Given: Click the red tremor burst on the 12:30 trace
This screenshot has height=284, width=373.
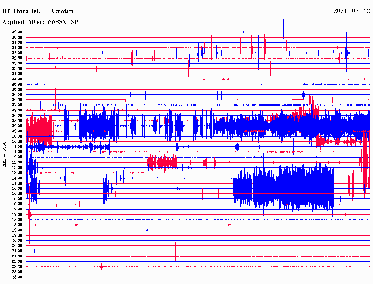Looking at the screenshot, I should (162, 162).
